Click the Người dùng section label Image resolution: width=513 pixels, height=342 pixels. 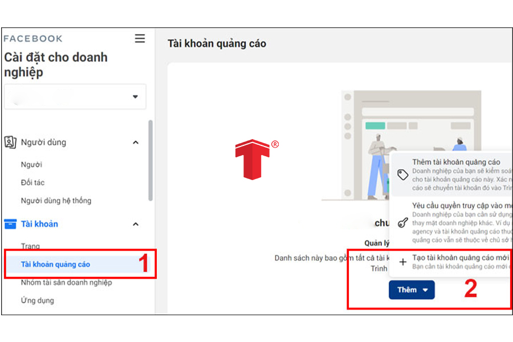coord(43,142)
